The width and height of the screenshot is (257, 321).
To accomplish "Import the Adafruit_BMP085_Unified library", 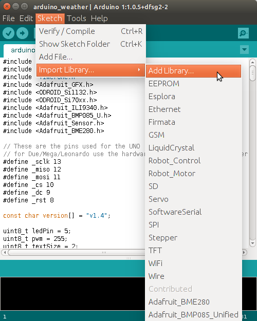I will pos(193,315).
